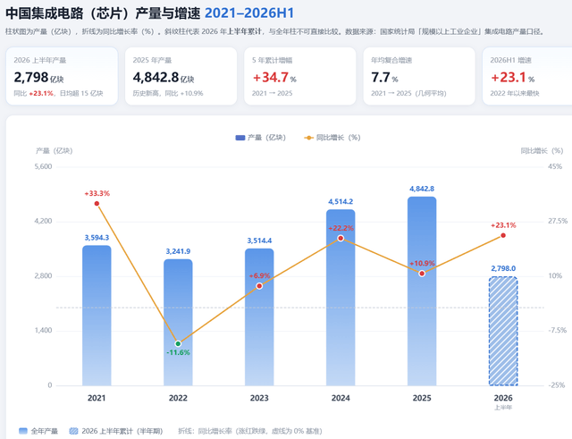This screenshot has height=439, width=572.
Task: Select the 2025 bar of 4,842.8
Action: [x=422, y=291]
